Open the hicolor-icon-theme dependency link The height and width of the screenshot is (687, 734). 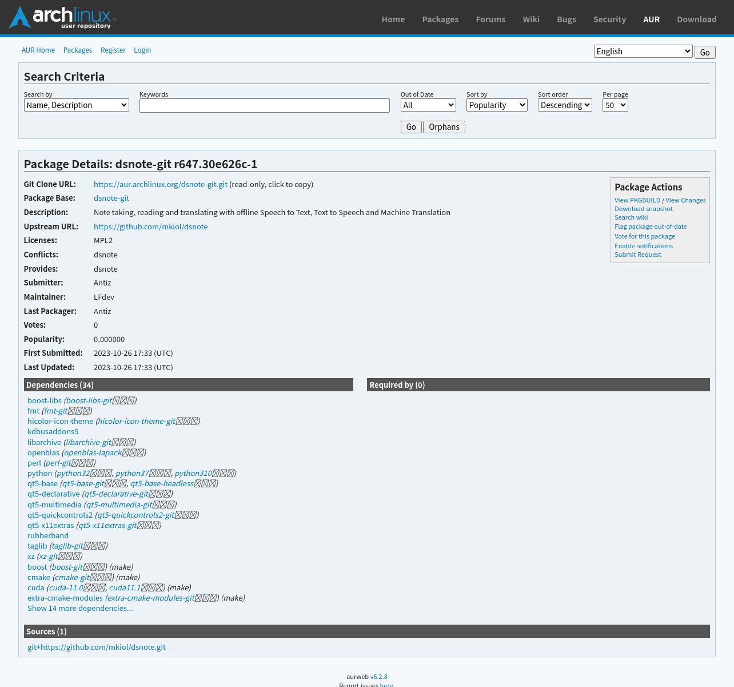coord(60,421)
